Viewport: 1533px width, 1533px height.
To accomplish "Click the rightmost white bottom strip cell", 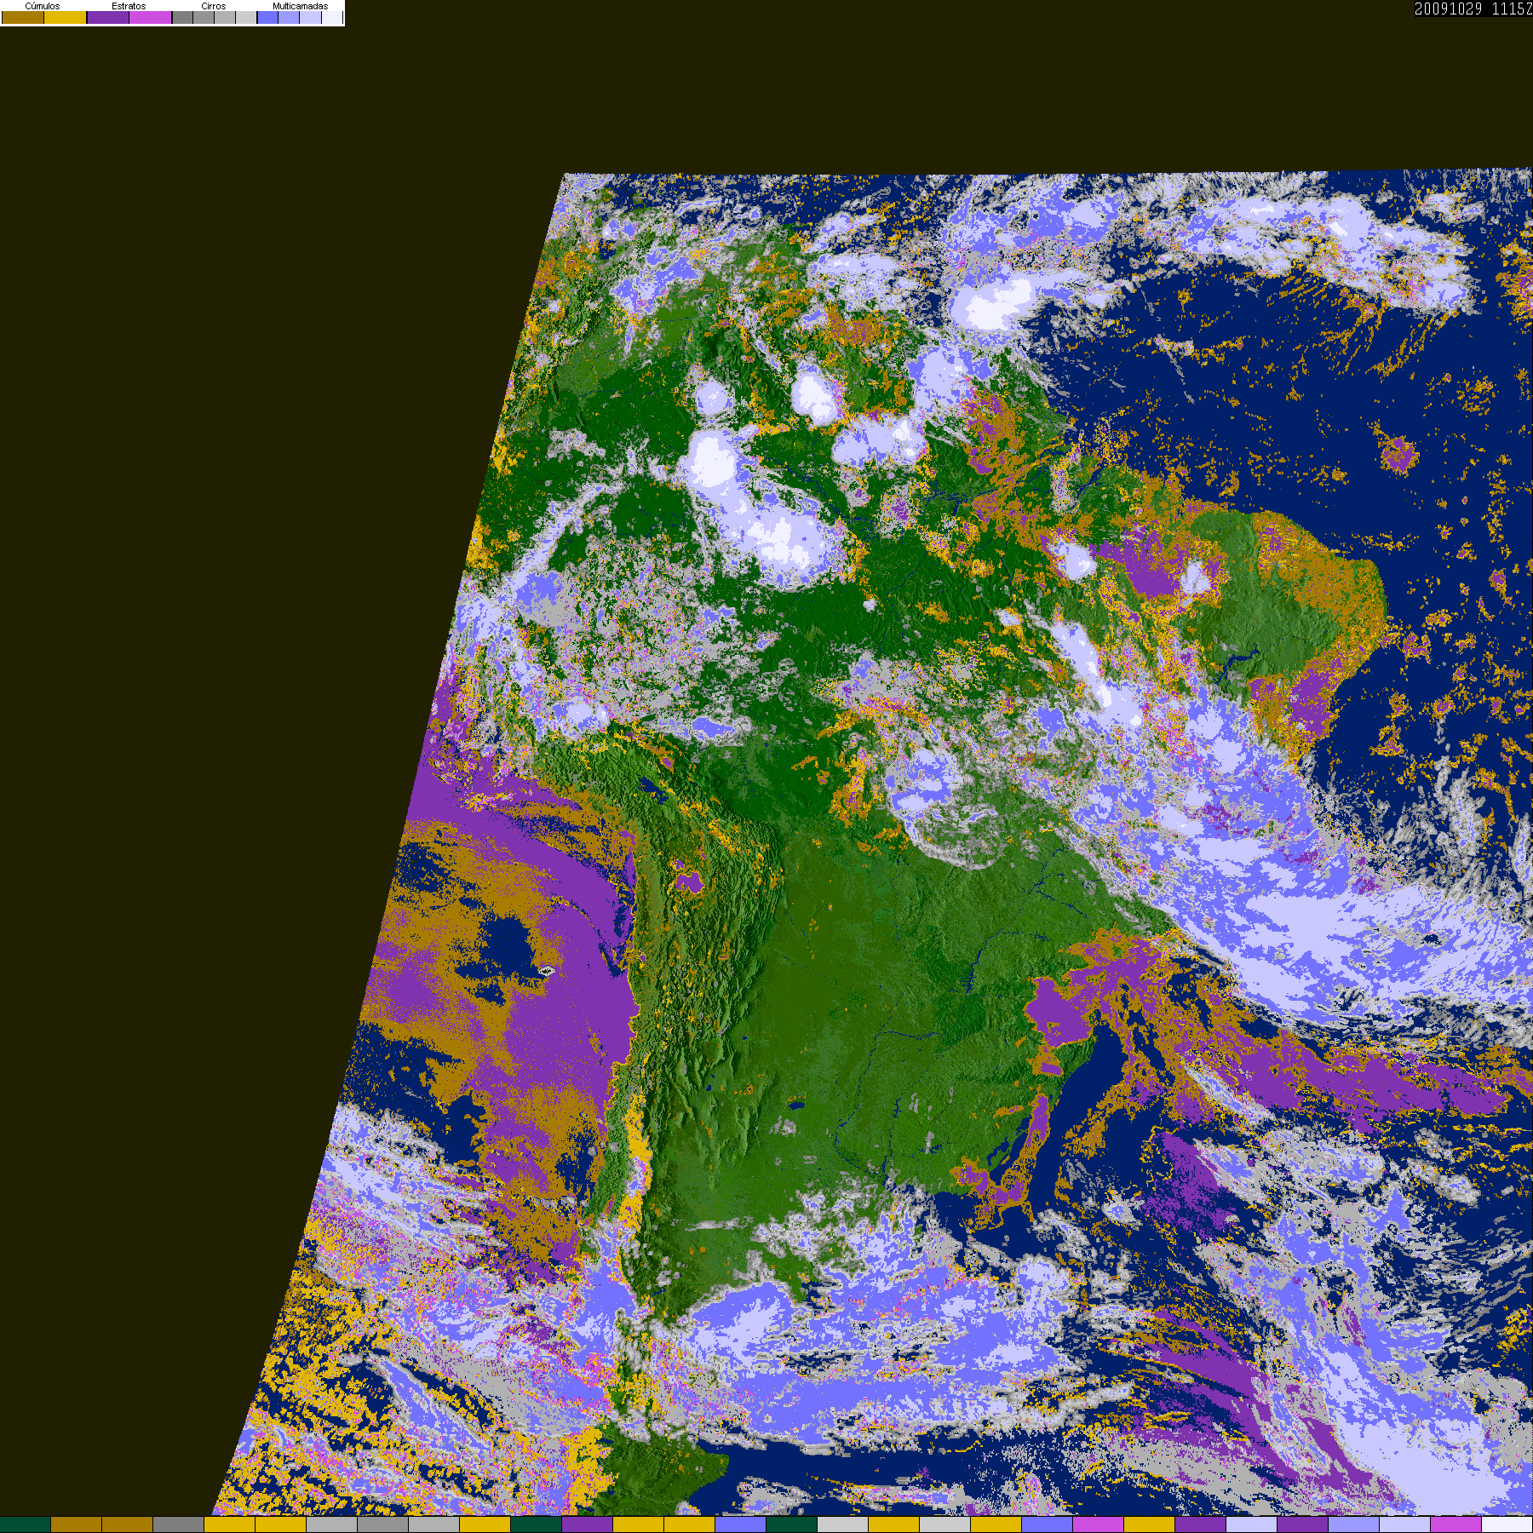I will pyautogui.click(x=1507, y=1524).
